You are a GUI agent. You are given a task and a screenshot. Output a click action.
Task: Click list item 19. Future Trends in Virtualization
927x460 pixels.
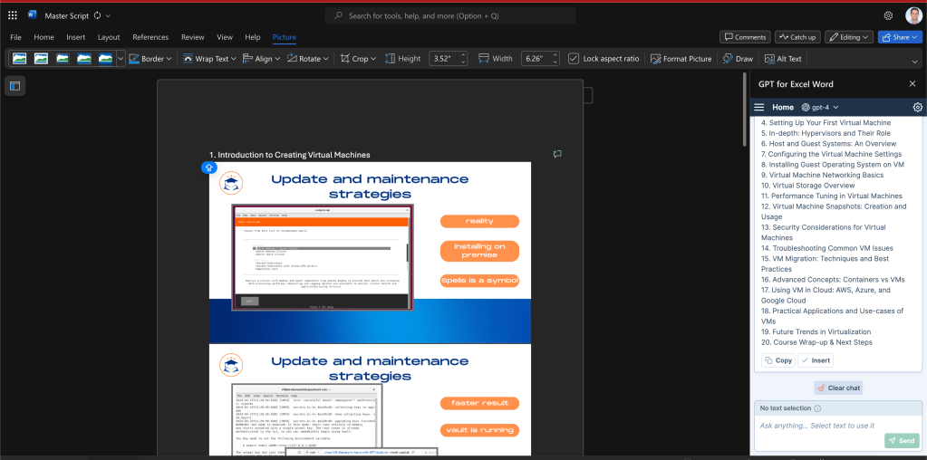pyautogui.click(x=816, y=331)
